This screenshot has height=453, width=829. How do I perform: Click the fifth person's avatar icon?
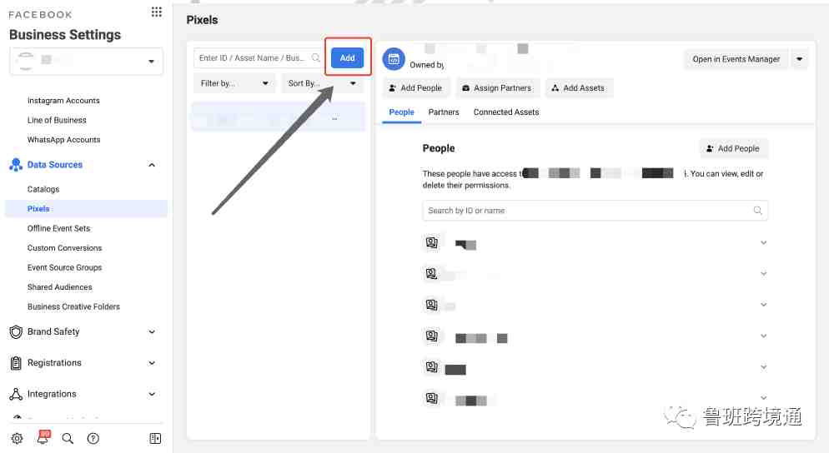432,367
